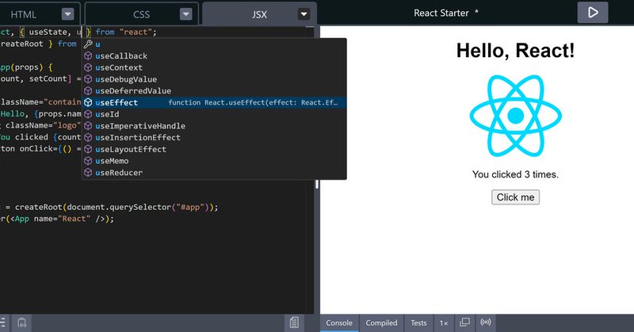Click the useEffect function signature detail text

(253, 103)
